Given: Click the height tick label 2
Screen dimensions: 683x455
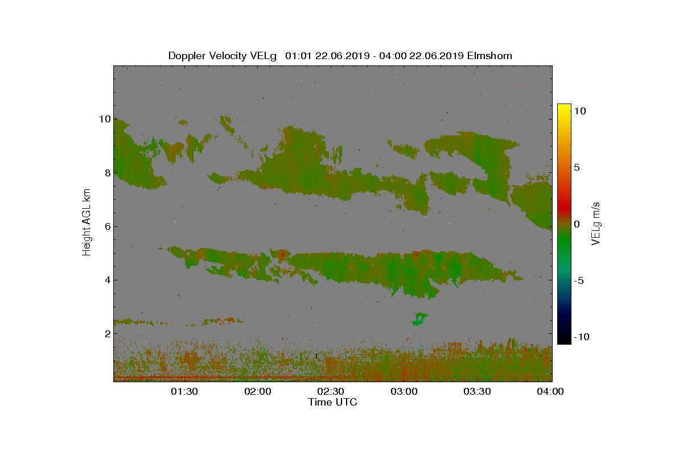Looking at the screenshot, I should (106, 333).
